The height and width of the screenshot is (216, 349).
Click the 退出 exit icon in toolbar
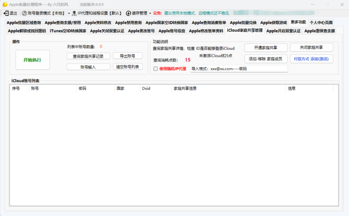tap(6, 13)
